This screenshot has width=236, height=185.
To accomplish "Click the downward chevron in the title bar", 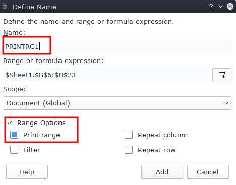I will (x=220, y=7).
